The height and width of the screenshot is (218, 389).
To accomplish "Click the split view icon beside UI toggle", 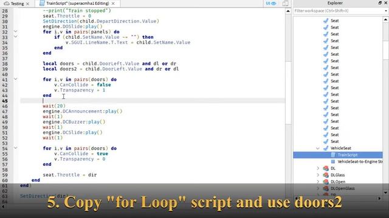I will click(x=285, y=3).
